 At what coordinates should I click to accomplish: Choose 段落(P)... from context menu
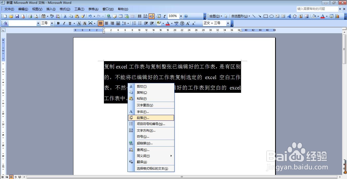[x=151, y=118]
